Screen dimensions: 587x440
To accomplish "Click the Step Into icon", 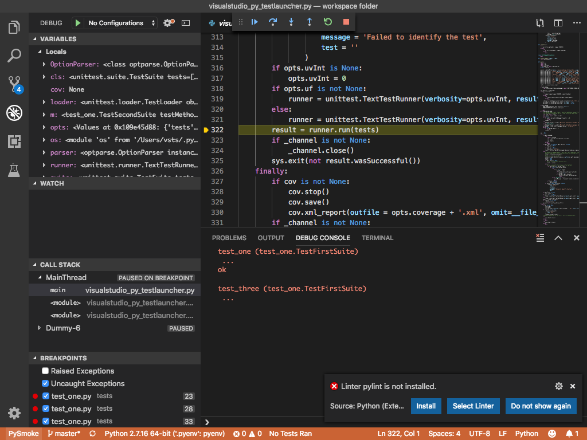I will pos(292,22).
